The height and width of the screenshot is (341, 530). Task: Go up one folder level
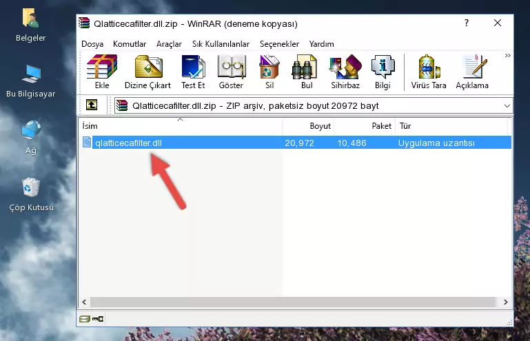coord(92,105)
